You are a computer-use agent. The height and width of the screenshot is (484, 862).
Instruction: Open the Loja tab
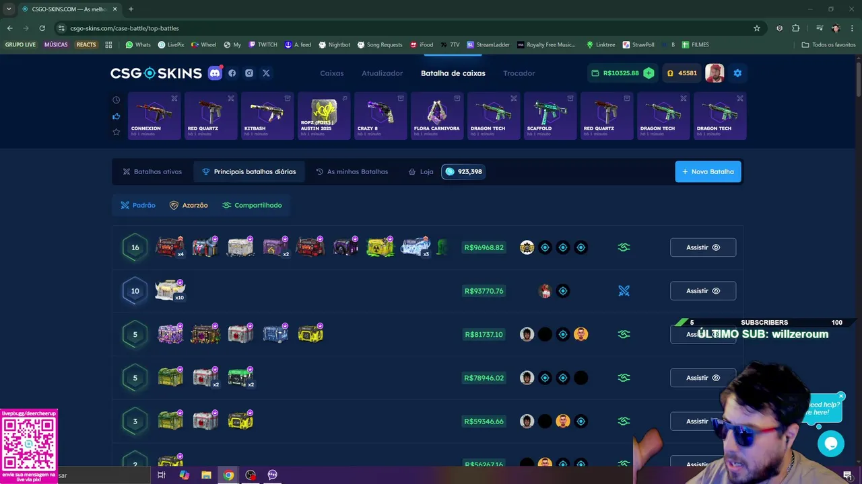pos(421,171)
